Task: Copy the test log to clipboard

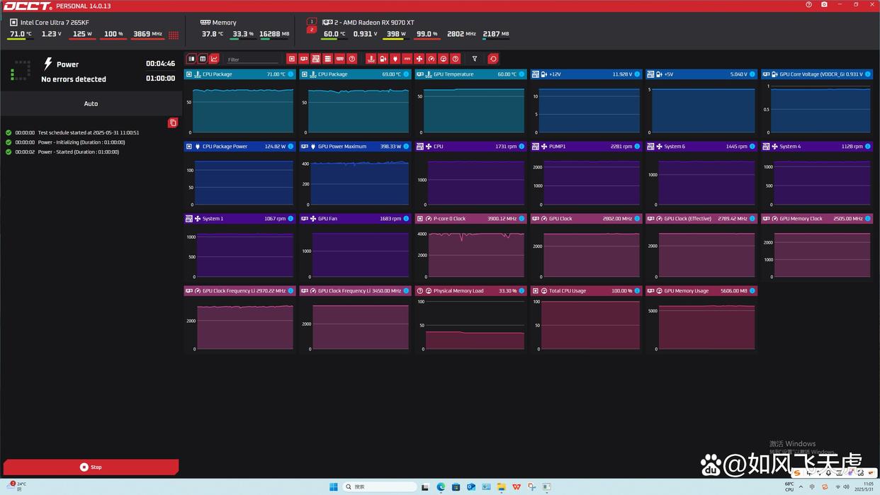Action: tap(172, 123)
